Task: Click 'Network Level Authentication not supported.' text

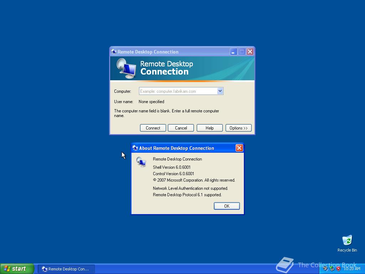Action: coord(190,188)
